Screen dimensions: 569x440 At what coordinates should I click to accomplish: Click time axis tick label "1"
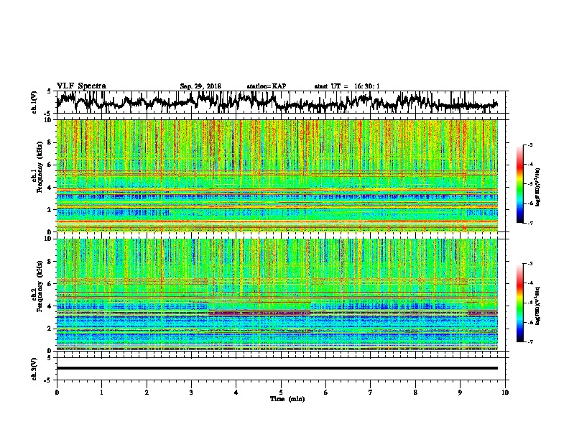101,393
